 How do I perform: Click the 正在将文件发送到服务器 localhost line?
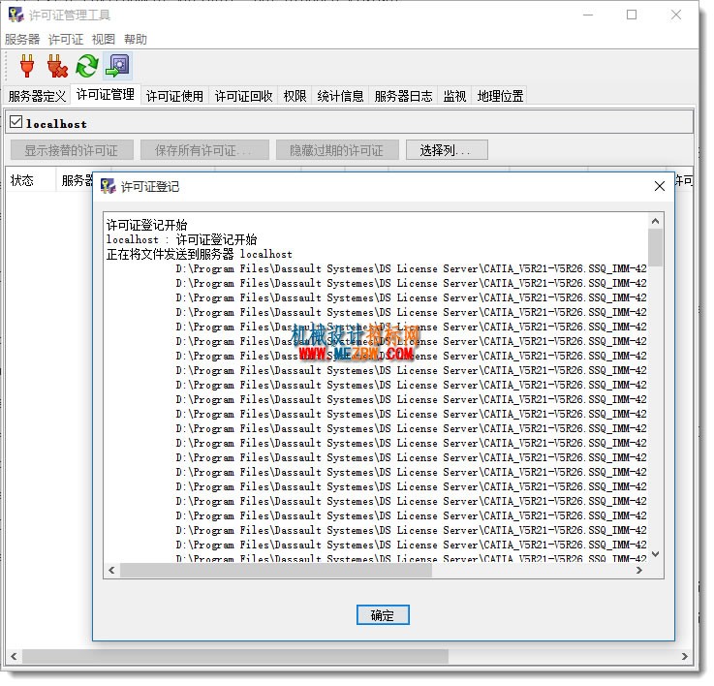coord(200,255)
